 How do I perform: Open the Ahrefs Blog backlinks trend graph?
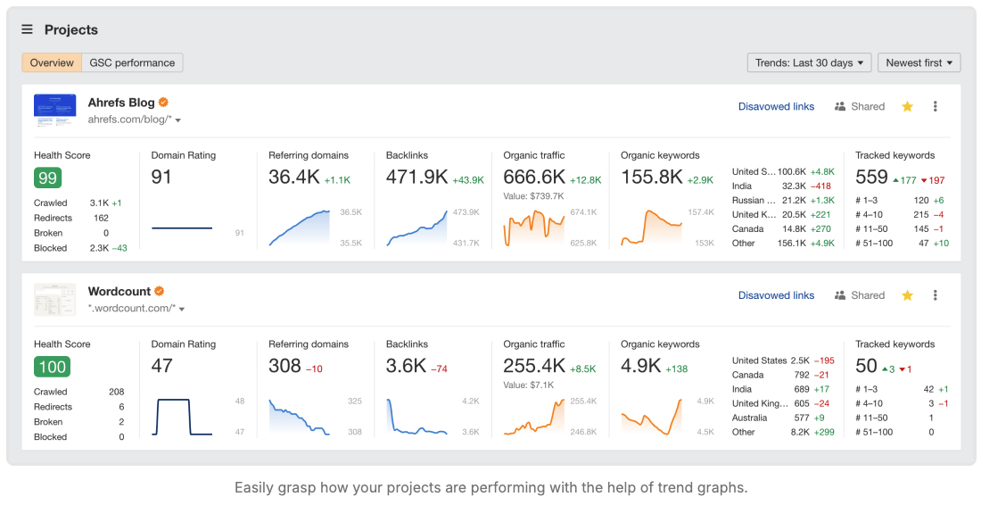tap(416, 228)
